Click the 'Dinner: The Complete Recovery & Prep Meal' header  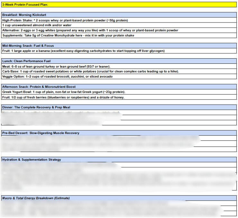[119, 107]
